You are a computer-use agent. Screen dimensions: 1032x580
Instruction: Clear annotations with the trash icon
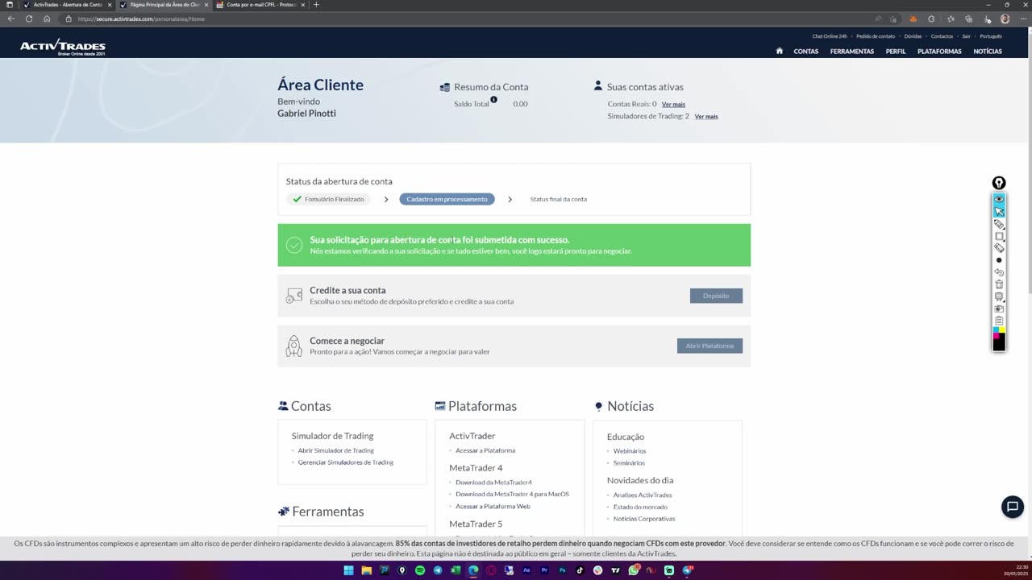pyautogui.click(x=999, y=284)
